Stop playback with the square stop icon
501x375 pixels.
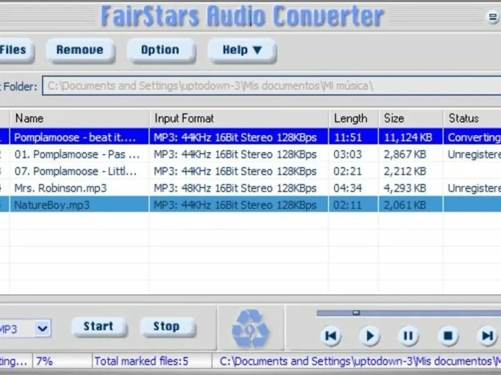point(448,336)
